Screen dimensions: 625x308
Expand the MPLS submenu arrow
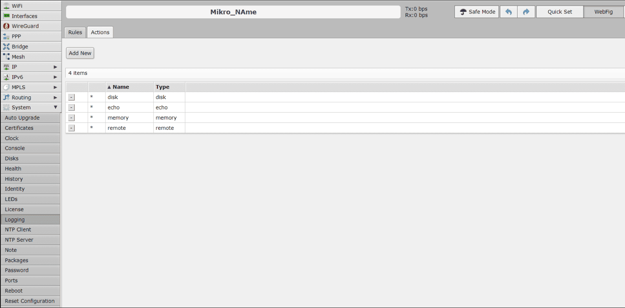click(x=55, y=87)
